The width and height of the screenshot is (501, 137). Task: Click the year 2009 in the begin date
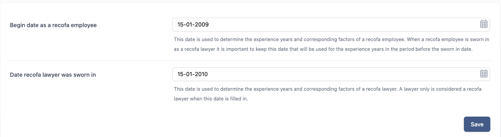point(201,25)
